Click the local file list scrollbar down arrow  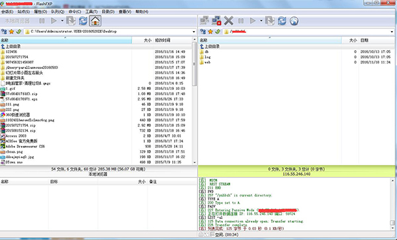[195, 162]
